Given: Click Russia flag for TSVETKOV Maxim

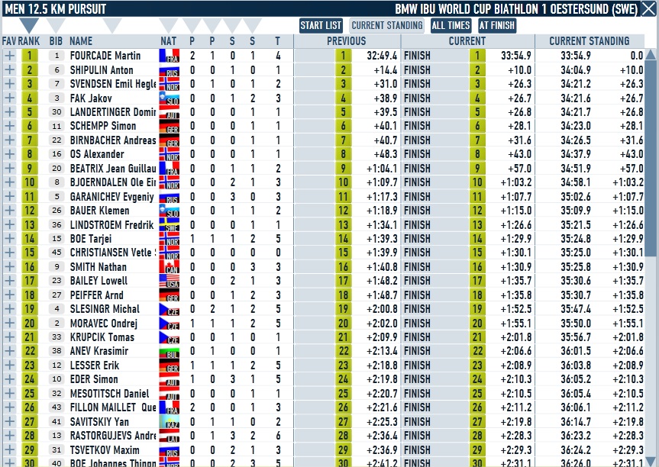Looking at the screenshot, I should click(x=170, y=449).
